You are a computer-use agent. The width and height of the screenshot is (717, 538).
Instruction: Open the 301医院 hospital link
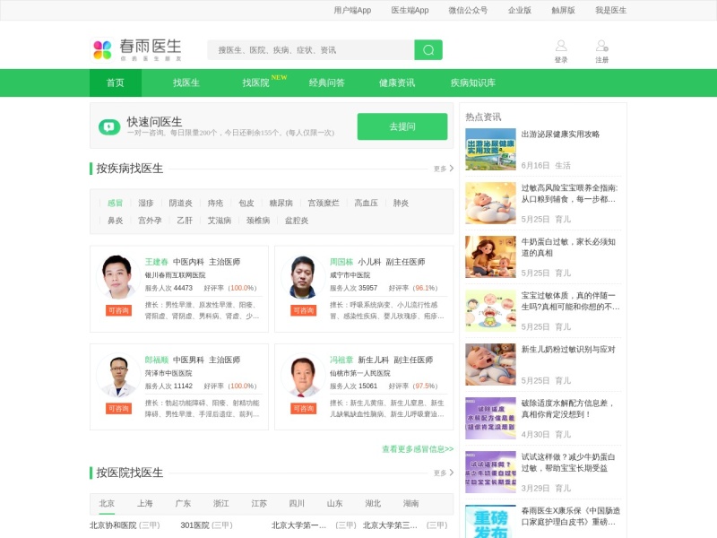(194, 525)
